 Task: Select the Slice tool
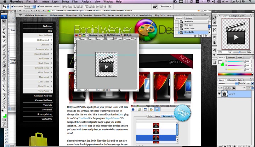click(x=4, y=41)
